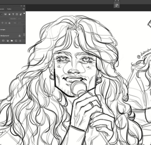The image size is (151, 145).
Task: Open the blend mode dropdown
Action: pos(4,19)
